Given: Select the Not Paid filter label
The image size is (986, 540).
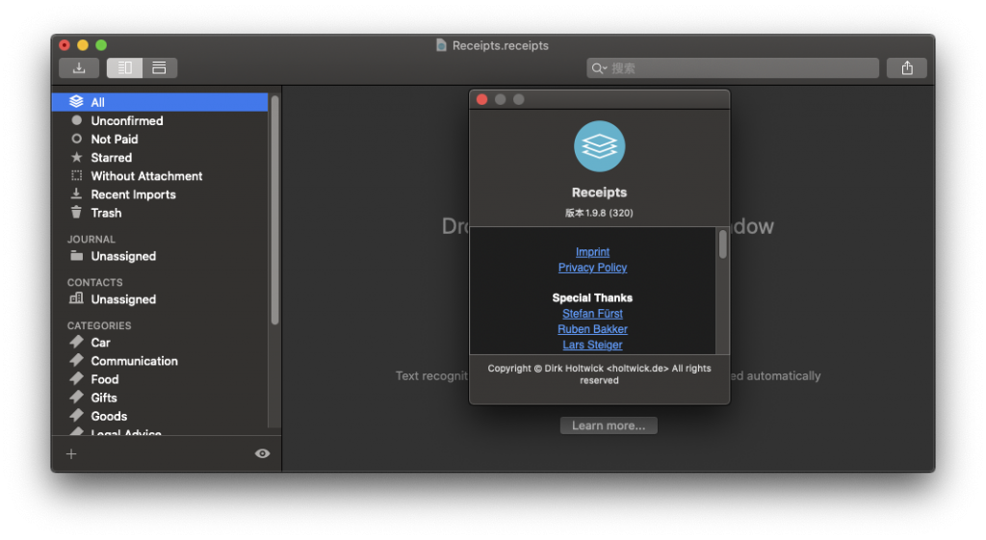Looking at the screenshot, I should pos(115,139).
